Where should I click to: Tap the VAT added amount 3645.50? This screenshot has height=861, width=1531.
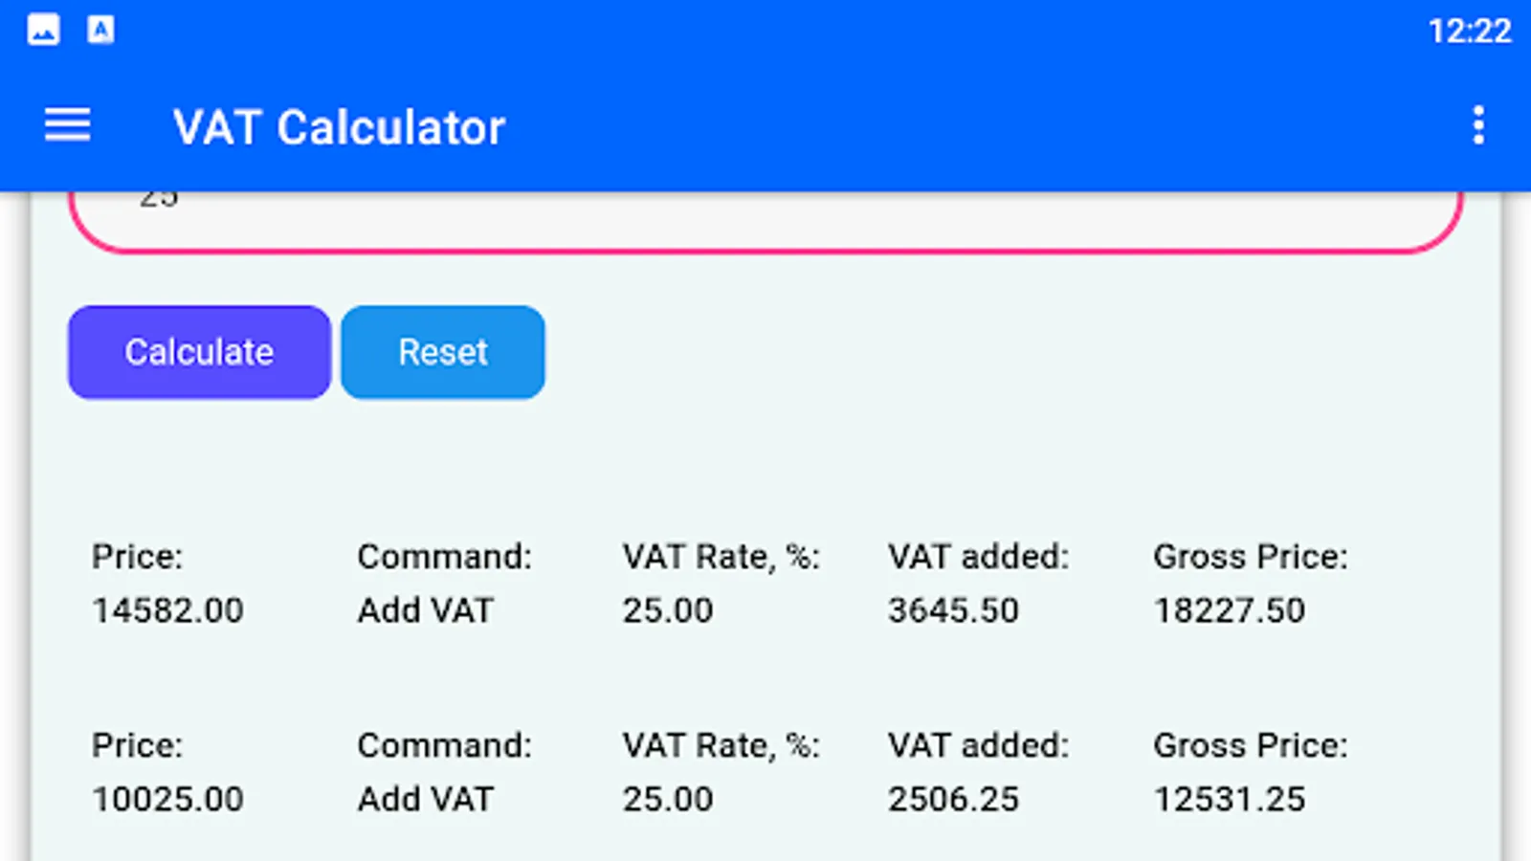click(x=953, y=610)
